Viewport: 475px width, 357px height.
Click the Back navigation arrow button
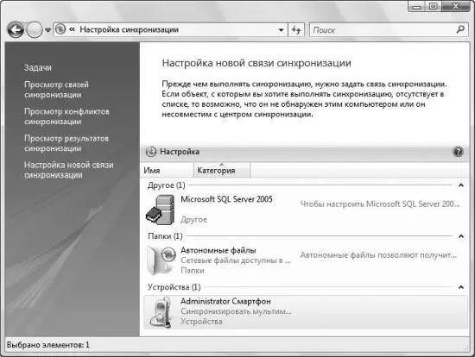tap(16, 29)
